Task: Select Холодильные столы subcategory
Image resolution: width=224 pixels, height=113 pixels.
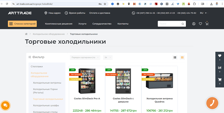Action: (45, 112)
